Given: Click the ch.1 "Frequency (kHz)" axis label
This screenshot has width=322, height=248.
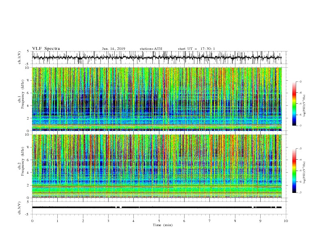Looking at the screenshot, I should tap(22, 94).
